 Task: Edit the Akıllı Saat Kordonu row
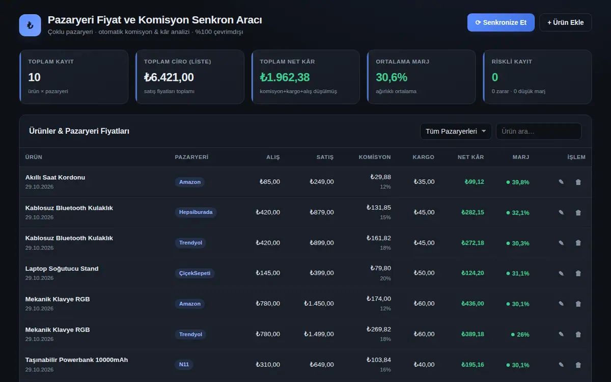pyautogui.click(x=561, y=182)
